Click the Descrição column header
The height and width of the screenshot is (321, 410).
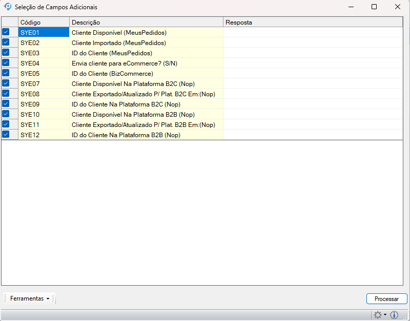click(x=146, y=23)
